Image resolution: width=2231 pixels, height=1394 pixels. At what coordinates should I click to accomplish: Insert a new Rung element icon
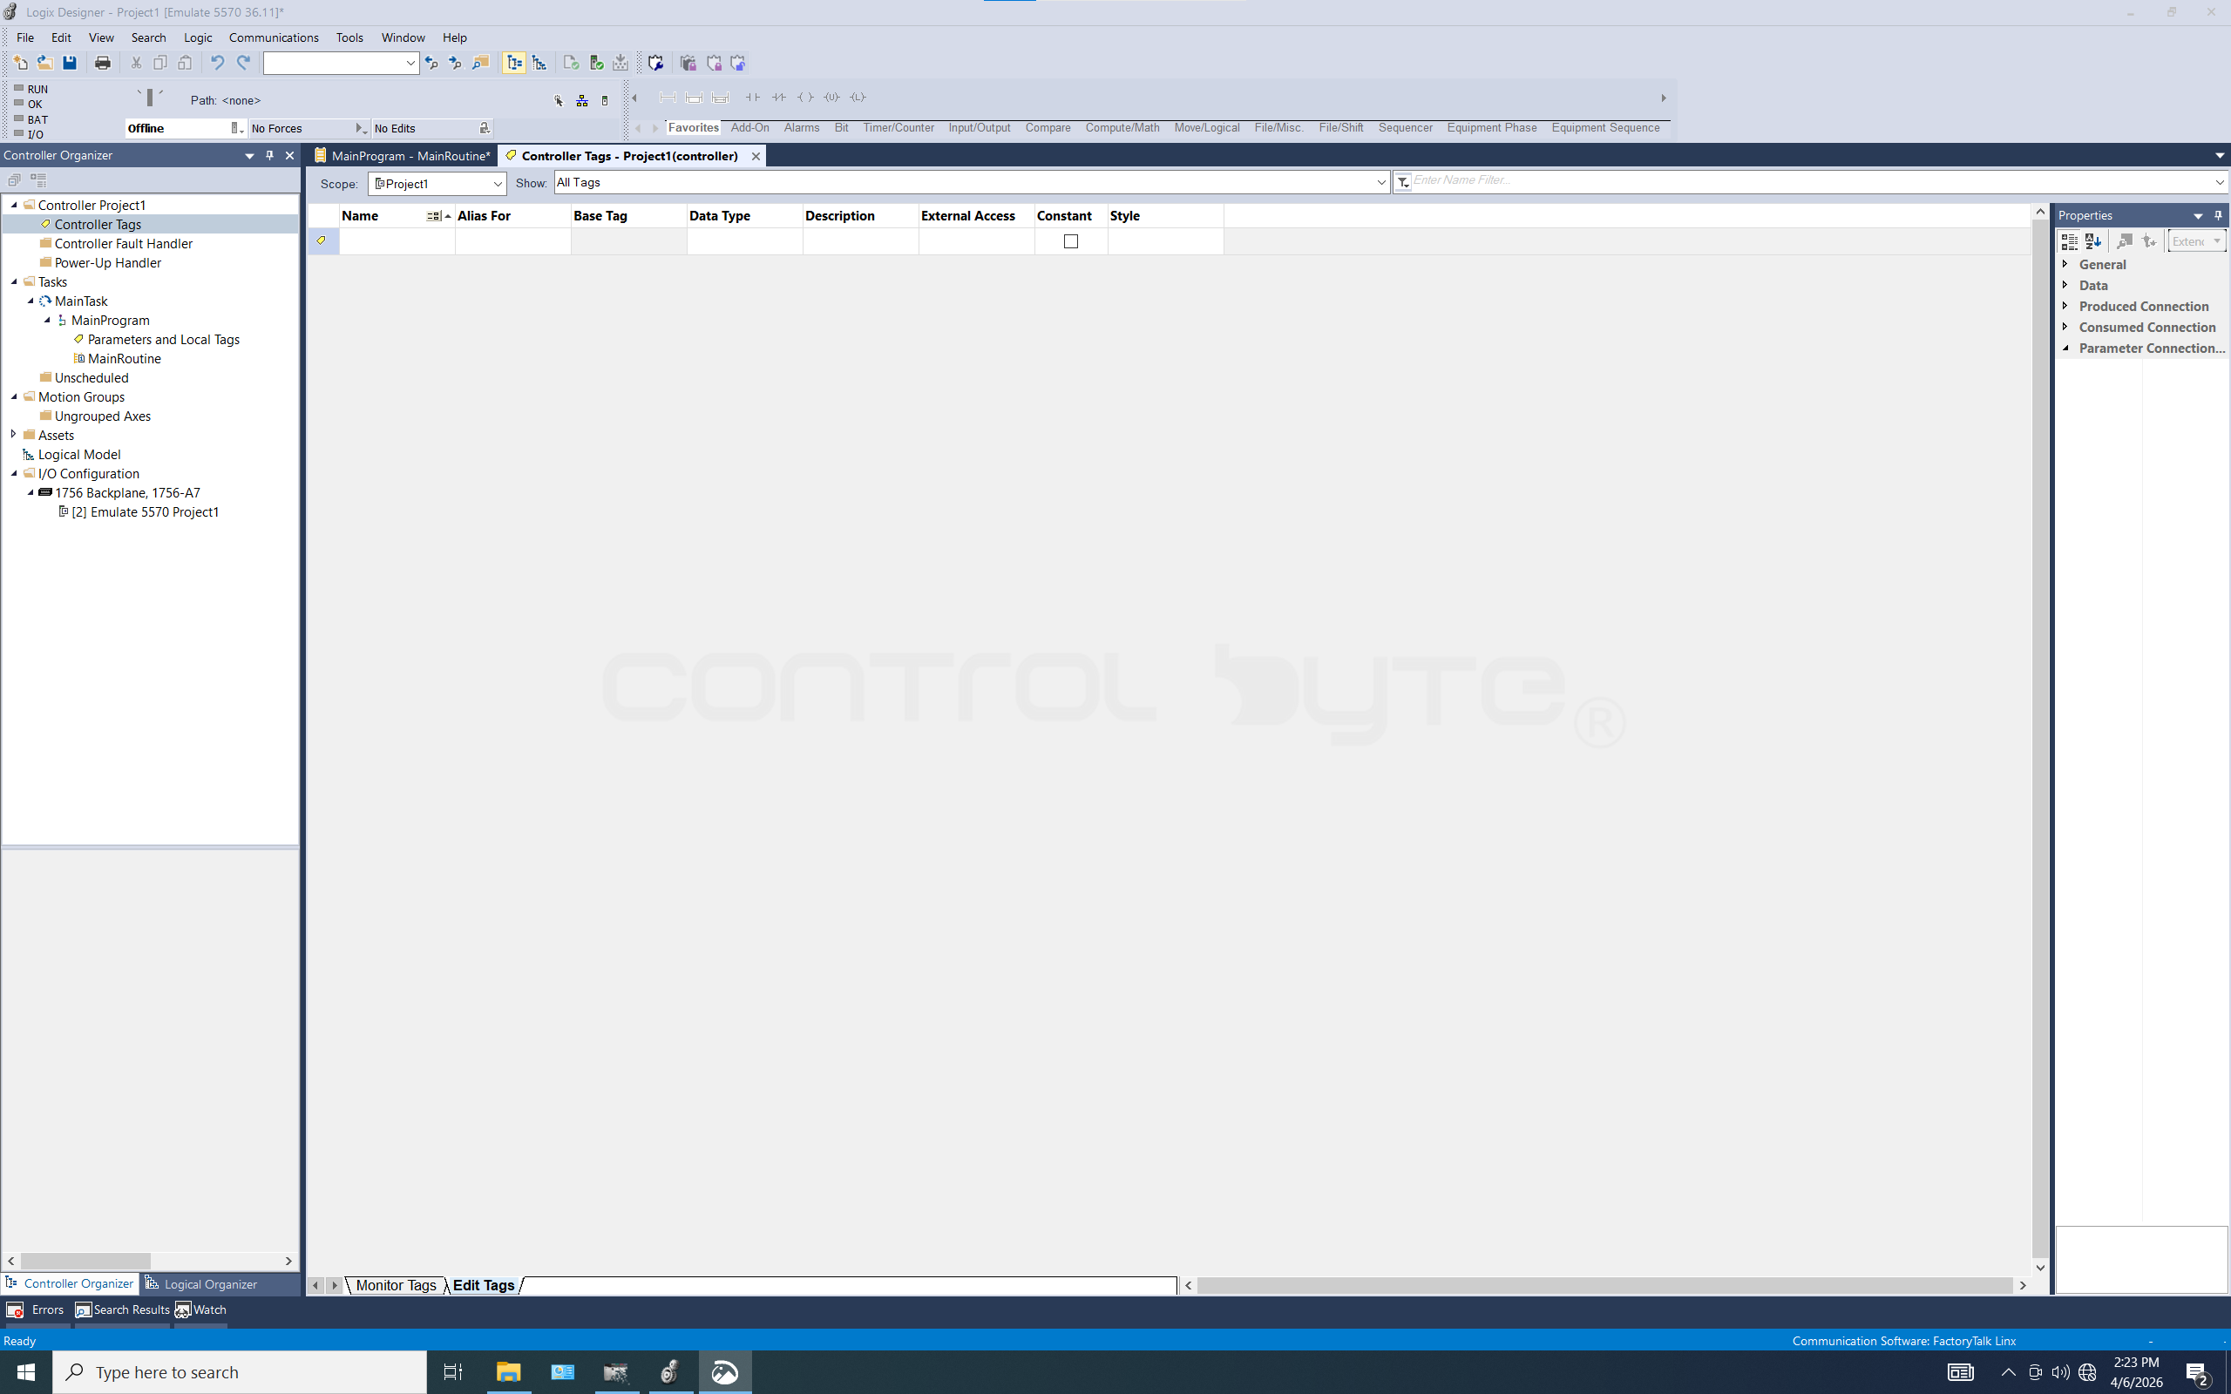pos(668,97)
